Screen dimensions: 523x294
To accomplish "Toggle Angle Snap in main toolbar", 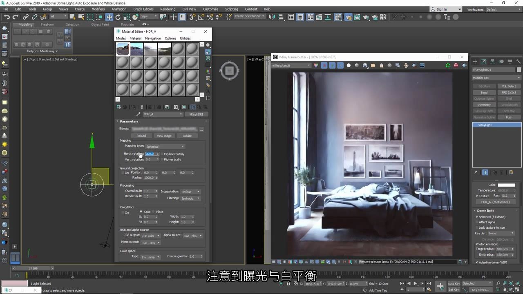I will 201,17.
